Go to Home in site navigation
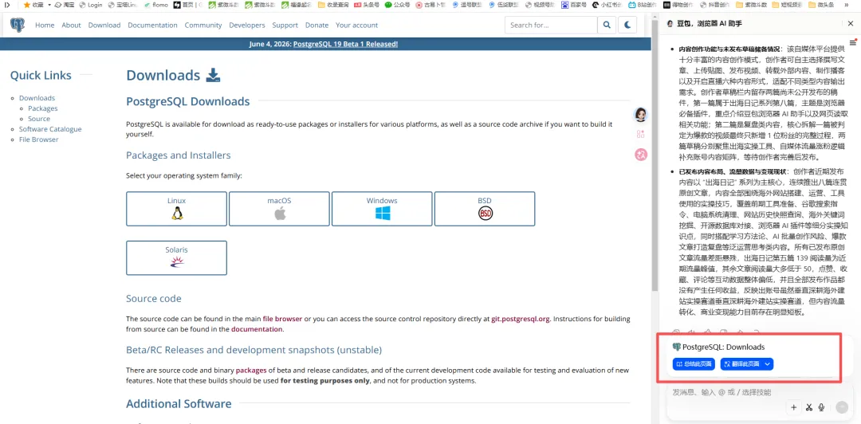 pyautogui.click(x=45, y=25)
